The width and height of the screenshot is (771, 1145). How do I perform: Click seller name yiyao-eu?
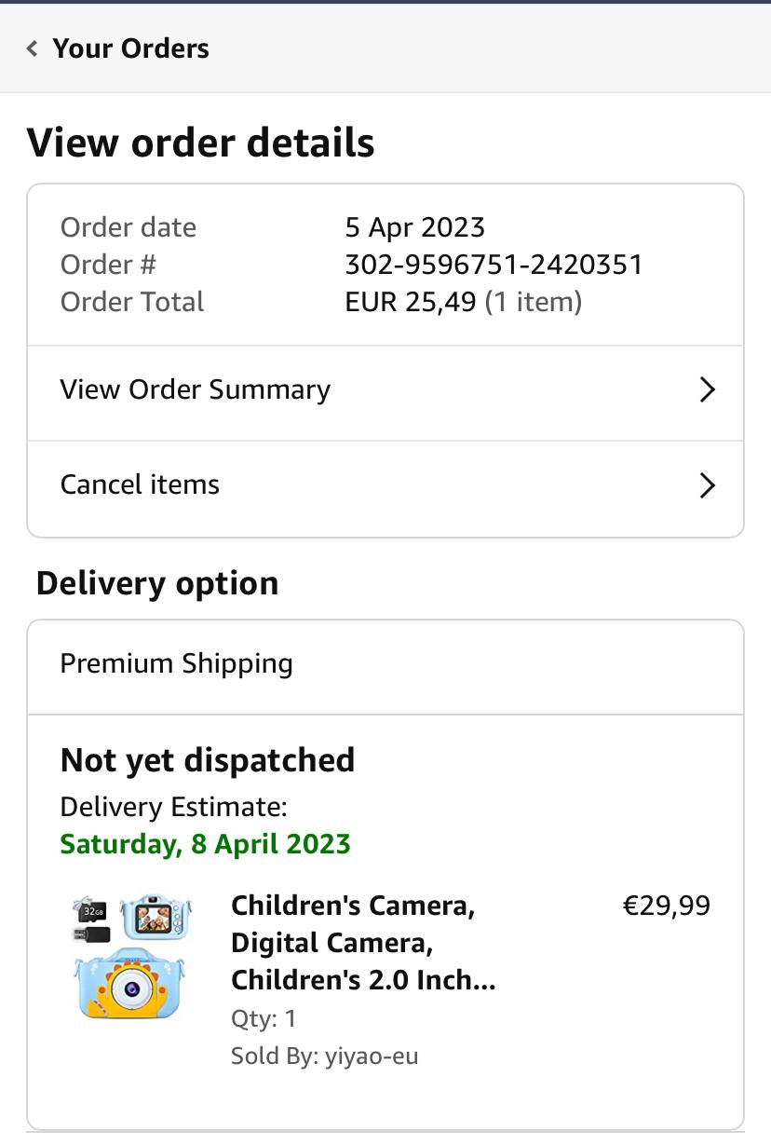point(372,1056)
